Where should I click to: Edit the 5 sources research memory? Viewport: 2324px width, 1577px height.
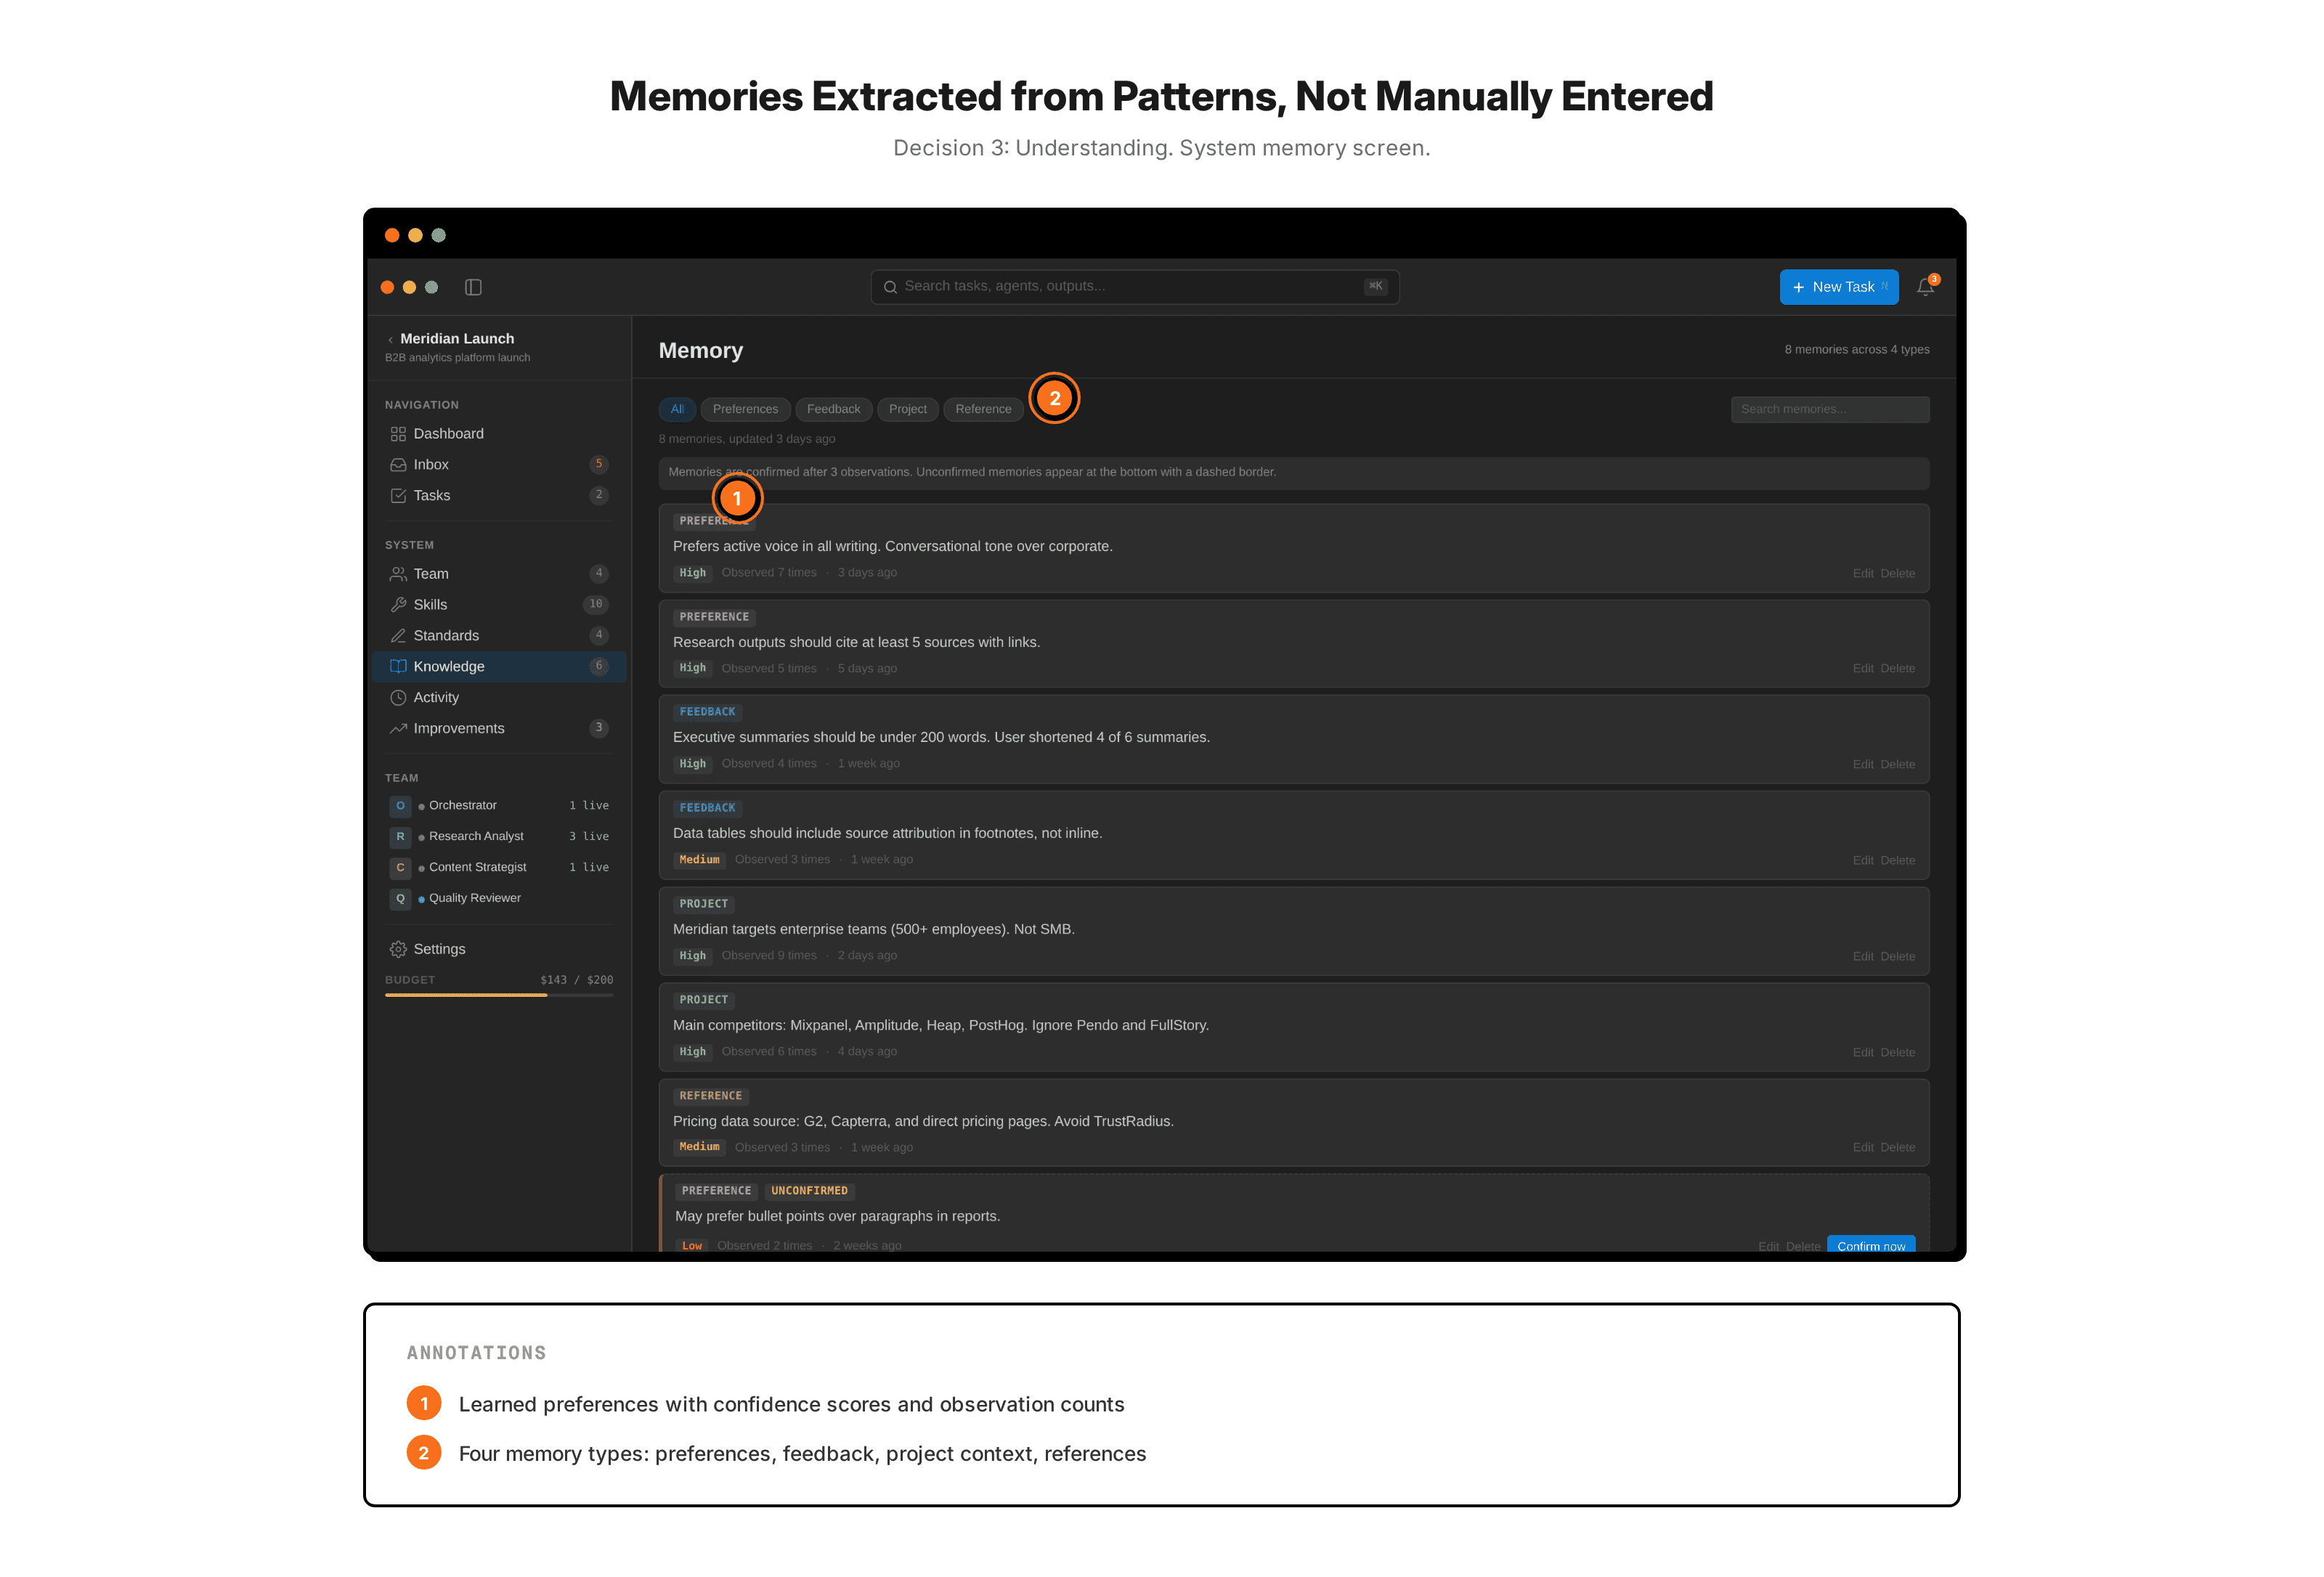(x=1862, y=669)
